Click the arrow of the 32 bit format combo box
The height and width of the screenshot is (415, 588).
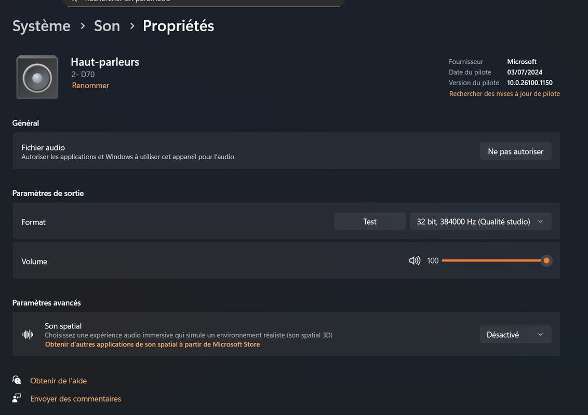(x=540, y=222)
